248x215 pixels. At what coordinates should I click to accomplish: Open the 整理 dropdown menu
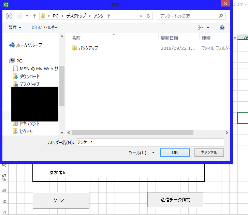tap(15, 28)
